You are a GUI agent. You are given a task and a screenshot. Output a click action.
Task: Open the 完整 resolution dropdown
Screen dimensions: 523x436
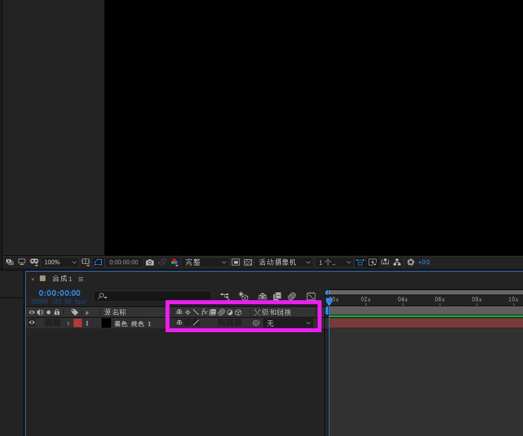[x=205, y=263]
